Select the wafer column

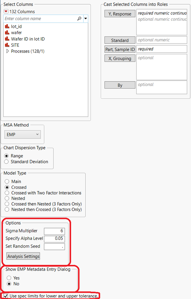(x=16, y=33)
